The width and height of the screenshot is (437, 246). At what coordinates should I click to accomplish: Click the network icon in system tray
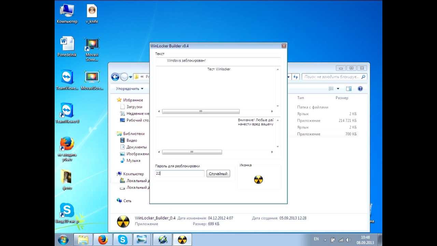pyautogui.click(x=340, y=240)
